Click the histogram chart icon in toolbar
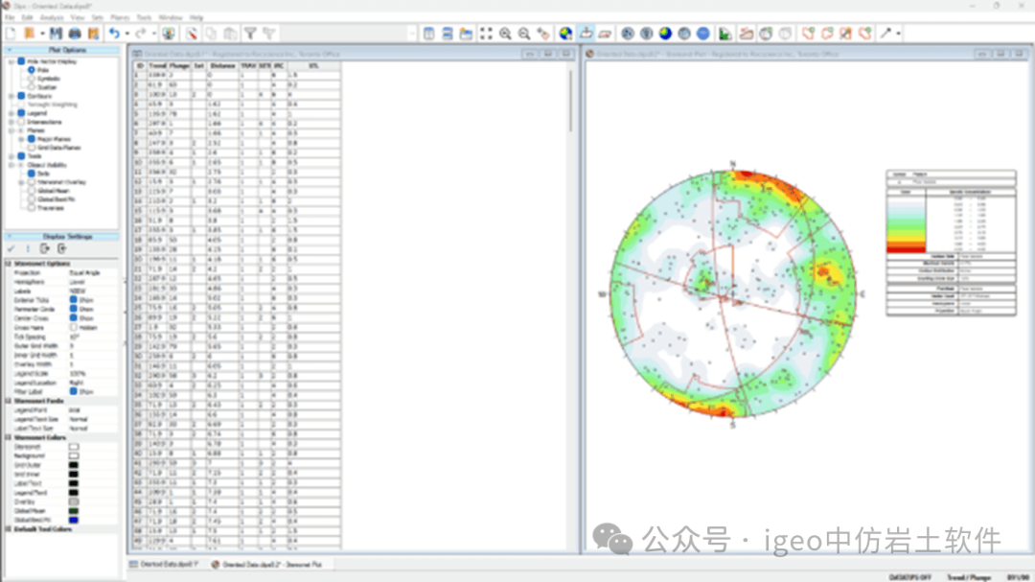The height and width of the screenshot is (582, 1035). 725,34
